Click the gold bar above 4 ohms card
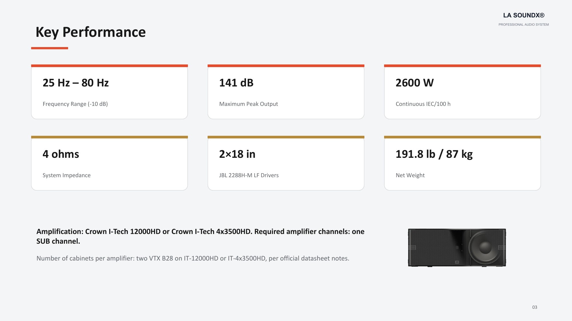Viewport: 572px width, 321px height. 110,137
